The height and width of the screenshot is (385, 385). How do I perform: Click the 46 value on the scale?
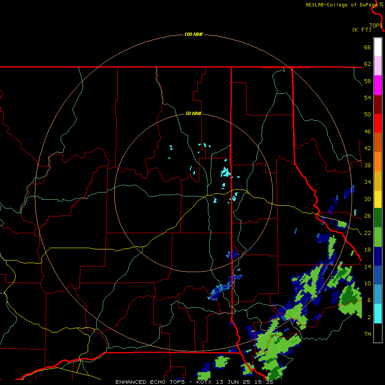click(x=367, y=132)
